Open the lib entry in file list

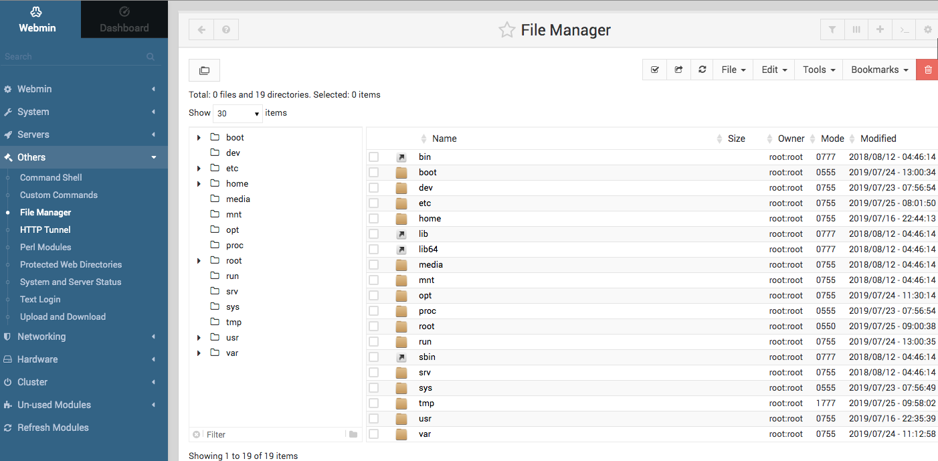(x=424, y=234)
